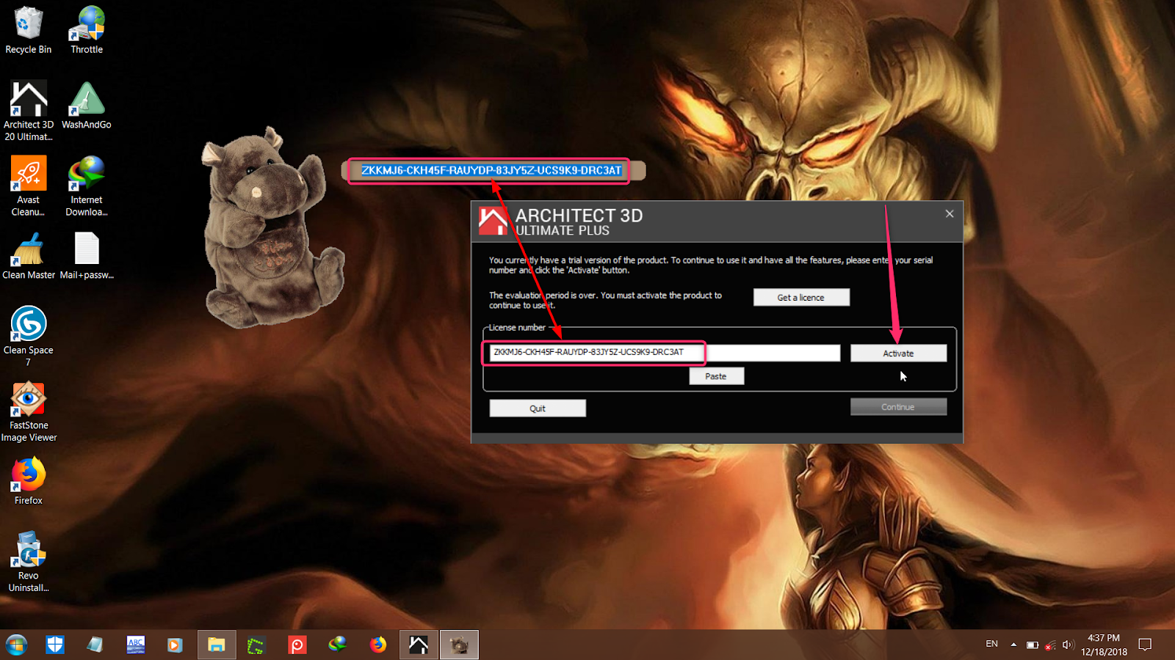Select the Avast Cleanup desktop shortcut

(x=28, y=186)
